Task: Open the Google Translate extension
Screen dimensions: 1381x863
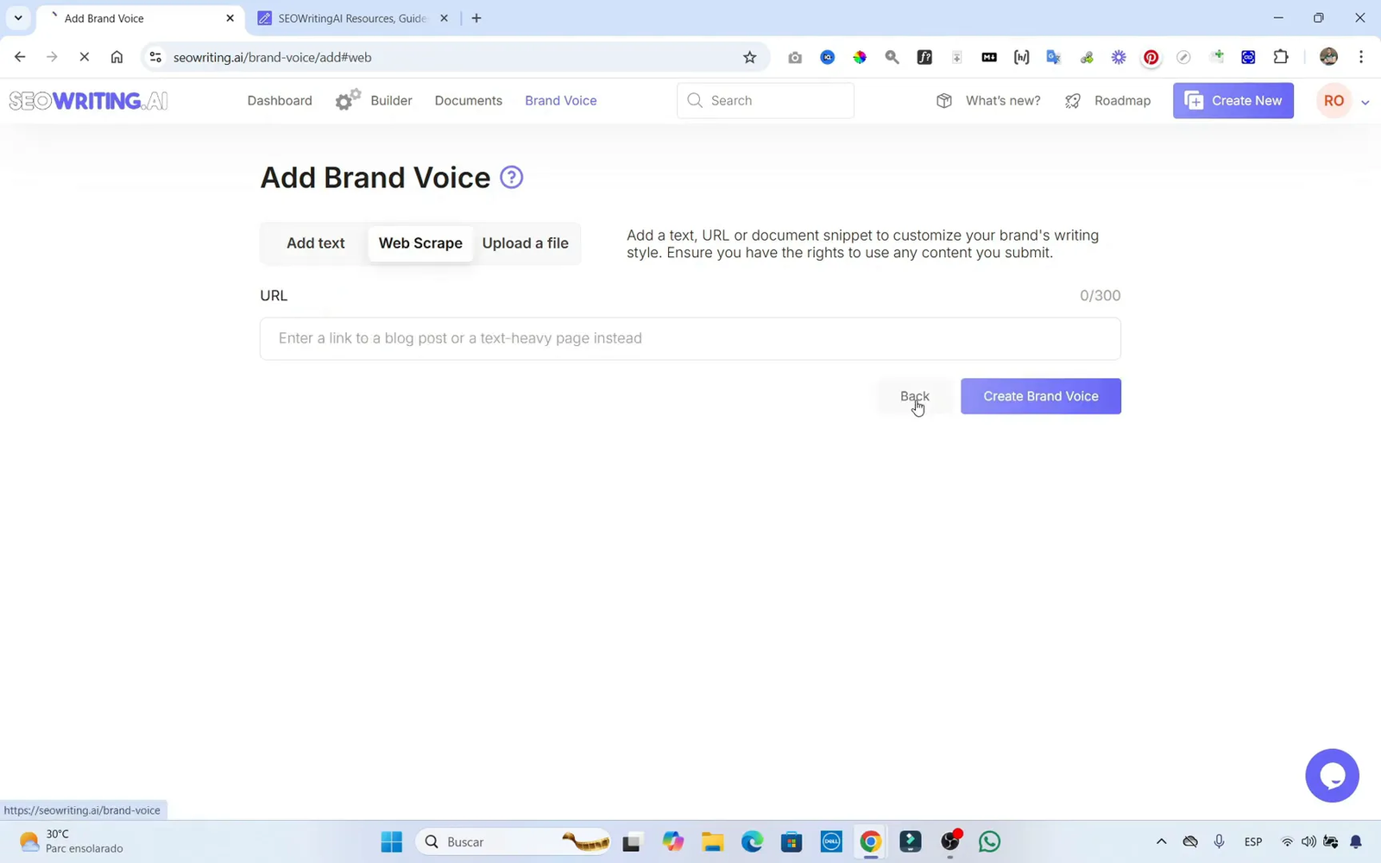Action: point(1053,57)
